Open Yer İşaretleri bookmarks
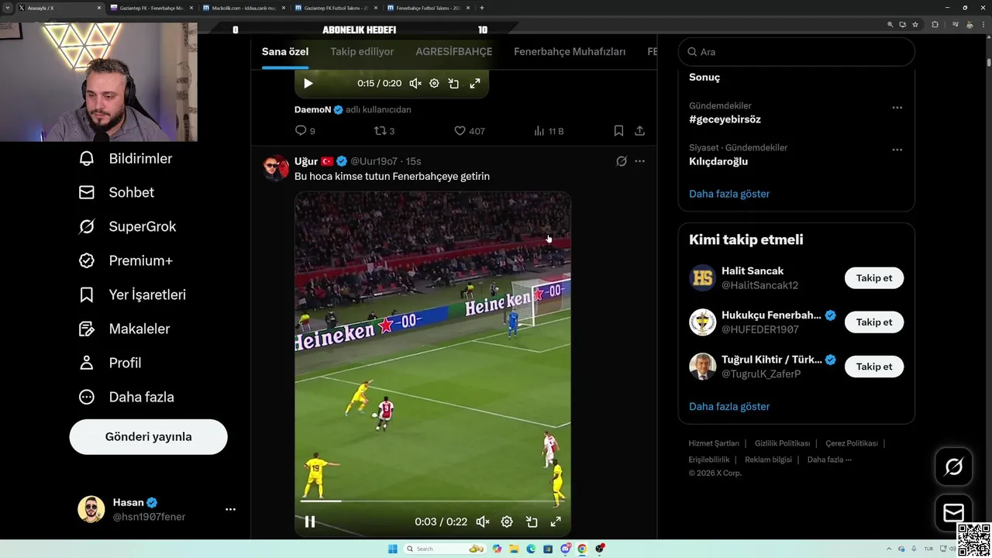The height and width of the screenshot is (558, 992). (133, 295)
